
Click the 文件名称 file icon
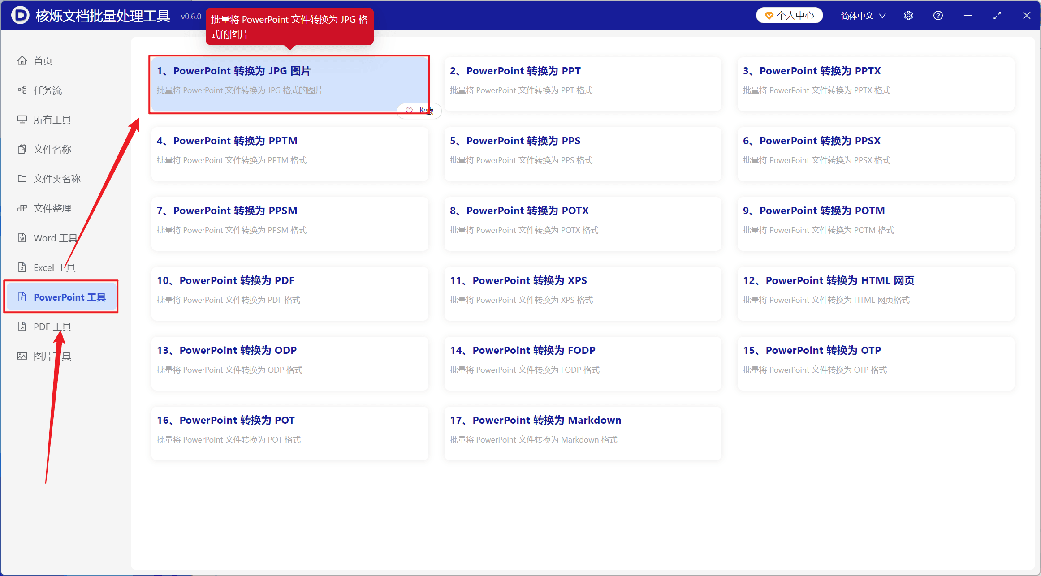22,149
